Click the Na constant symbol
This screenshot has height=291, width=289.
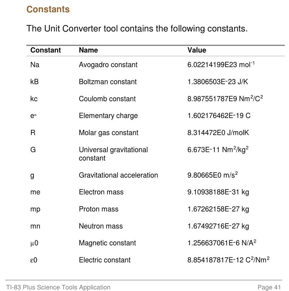pos(35,65)
